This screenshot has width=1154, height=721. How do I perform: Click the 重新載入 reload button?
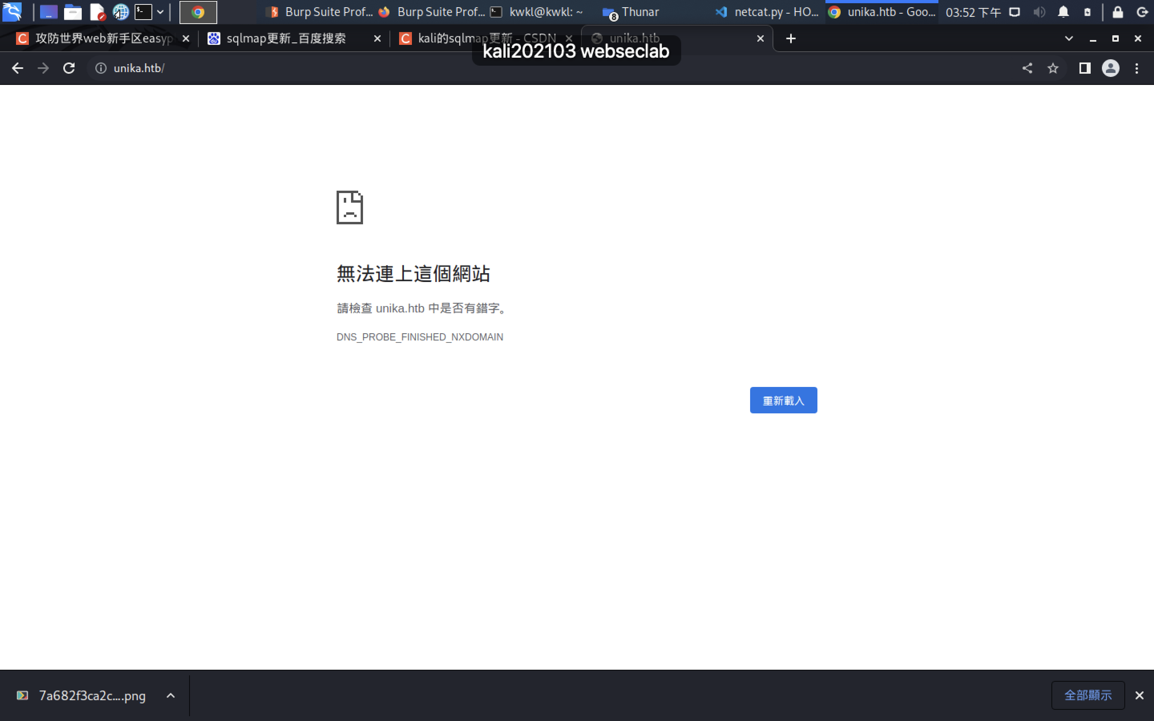tap(783, 400)
